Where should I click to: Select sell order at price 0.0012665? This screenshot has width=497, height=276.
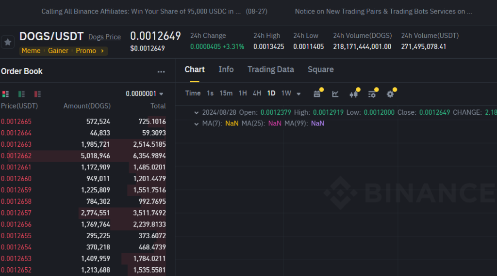point(83,122)
